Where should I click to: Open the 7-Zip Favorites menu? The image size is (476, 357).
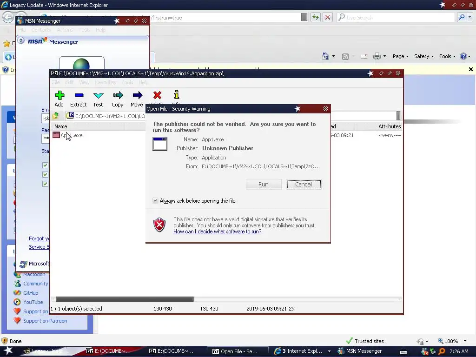[105, 82]
